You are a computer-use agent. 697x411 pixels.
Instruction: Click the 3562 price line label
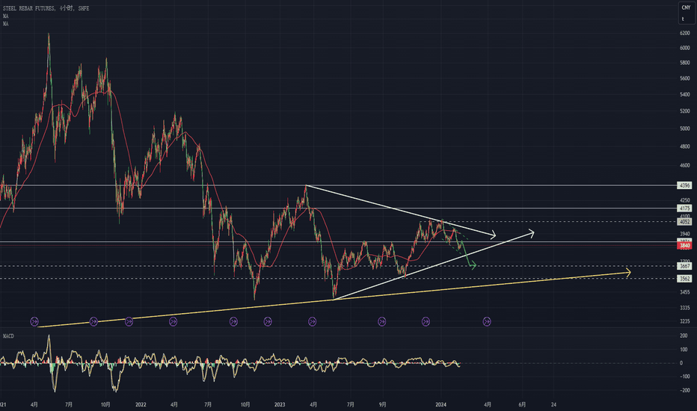[x=684, y=279]
